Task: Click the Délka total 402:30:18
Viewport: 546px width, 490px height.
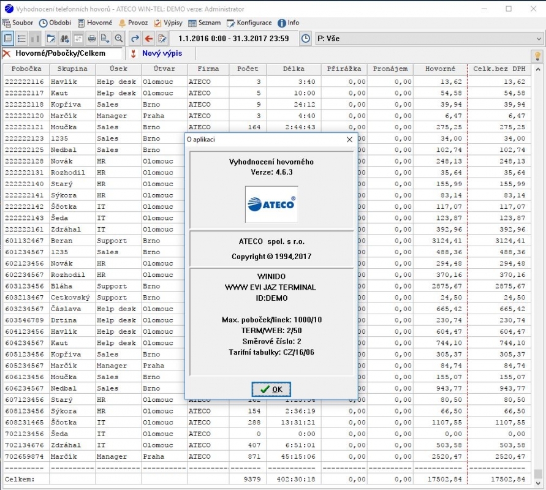Action: (x=296, y=479)
